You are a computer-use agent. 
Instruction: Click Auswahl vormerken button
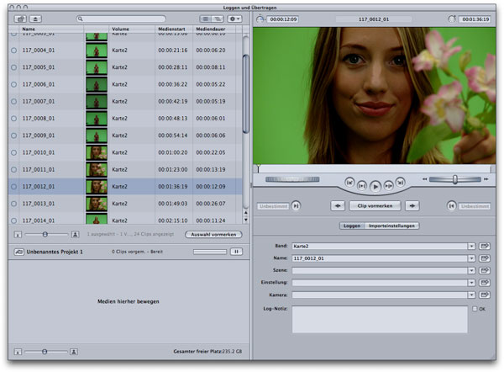[x=213, y=235]
